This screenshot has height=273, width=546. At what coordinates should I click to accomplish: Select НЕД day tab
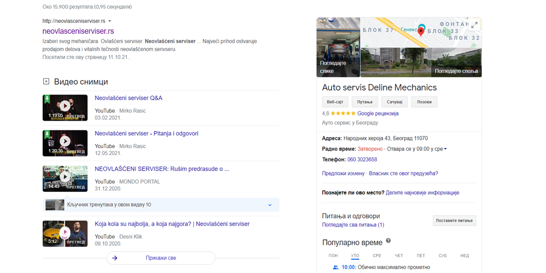[x=465, y=256]
